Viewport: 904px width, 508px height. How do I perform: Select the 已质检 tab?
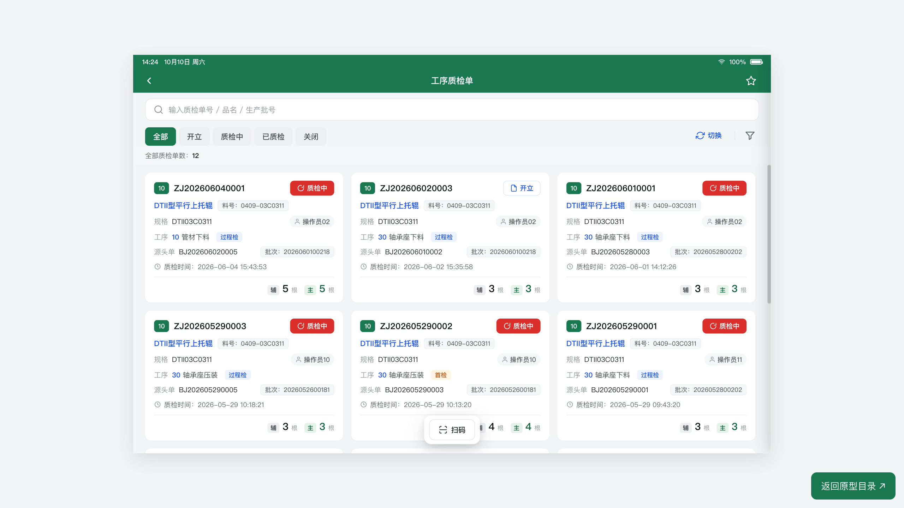tap(273, 137)
